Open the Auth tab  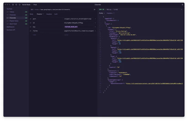pyautogui.click(x=56, y=14)
